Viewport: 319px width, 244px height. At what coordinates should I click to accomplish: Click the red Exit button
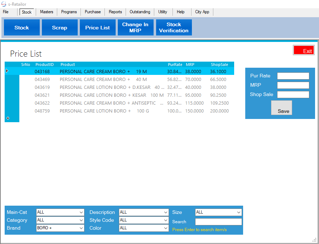click(x=304, y=51)
